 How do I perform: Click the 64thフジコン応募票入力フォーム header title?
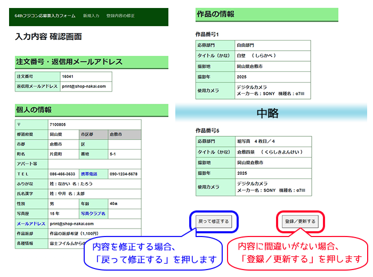tap(45, 15)
